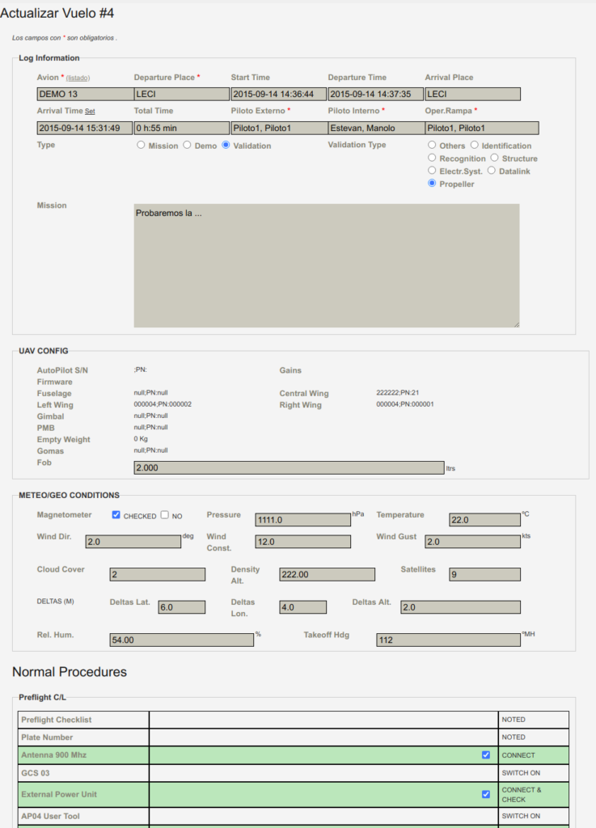
Task: Tick the Magnetometer NO checkbox
Action: [165, 515]
